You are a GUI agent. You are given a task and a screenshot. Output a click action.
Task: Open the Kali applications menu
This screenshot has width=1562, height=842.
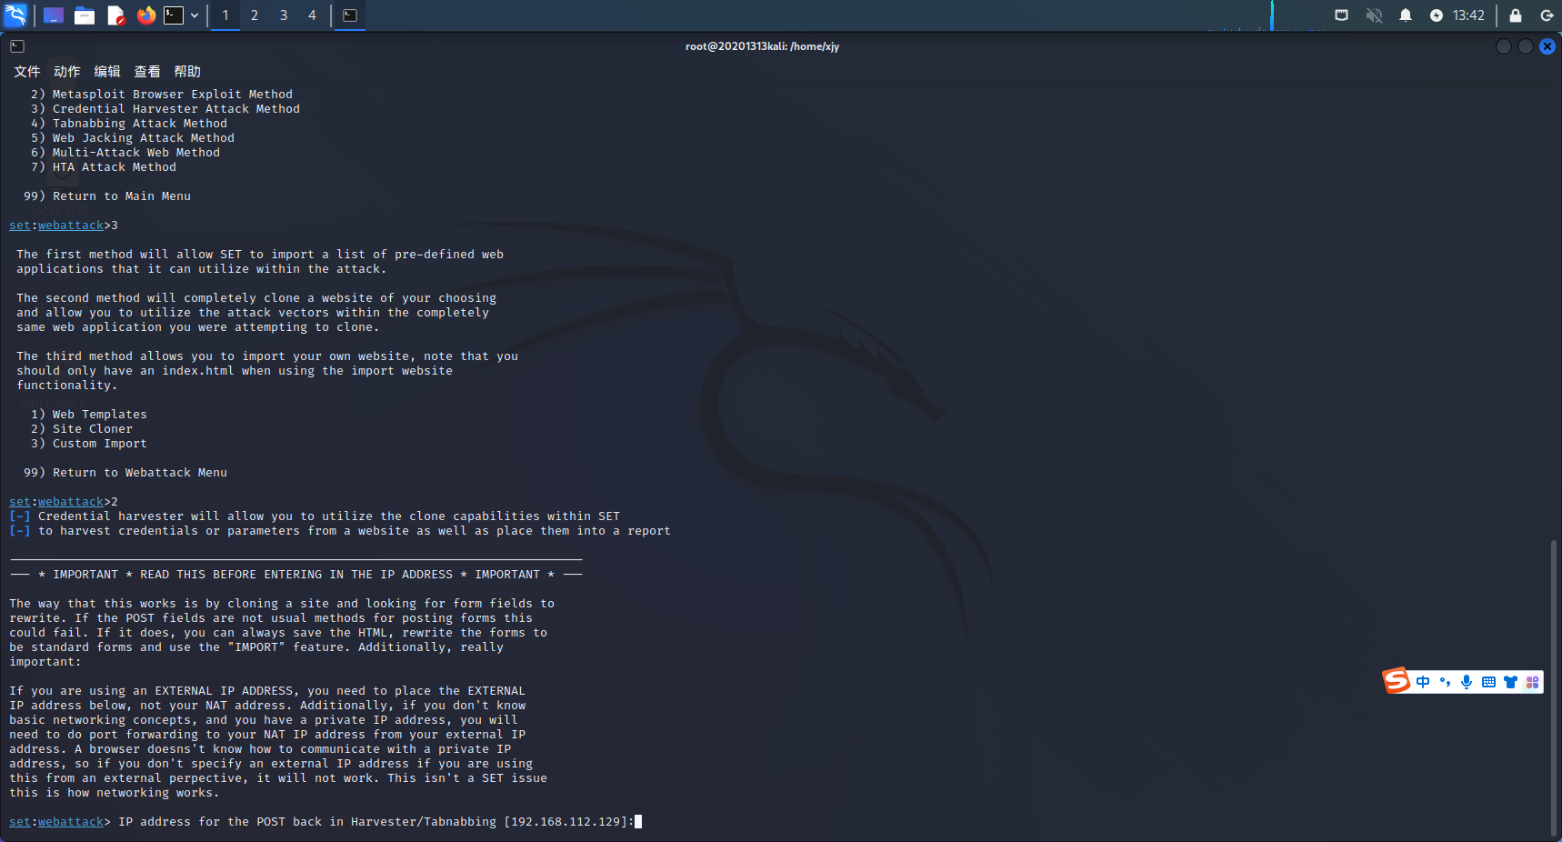pos(15,15)
